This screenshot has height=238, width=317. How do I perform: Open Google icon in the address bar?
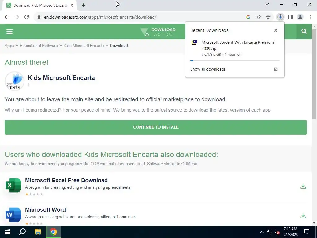(248, 17)
